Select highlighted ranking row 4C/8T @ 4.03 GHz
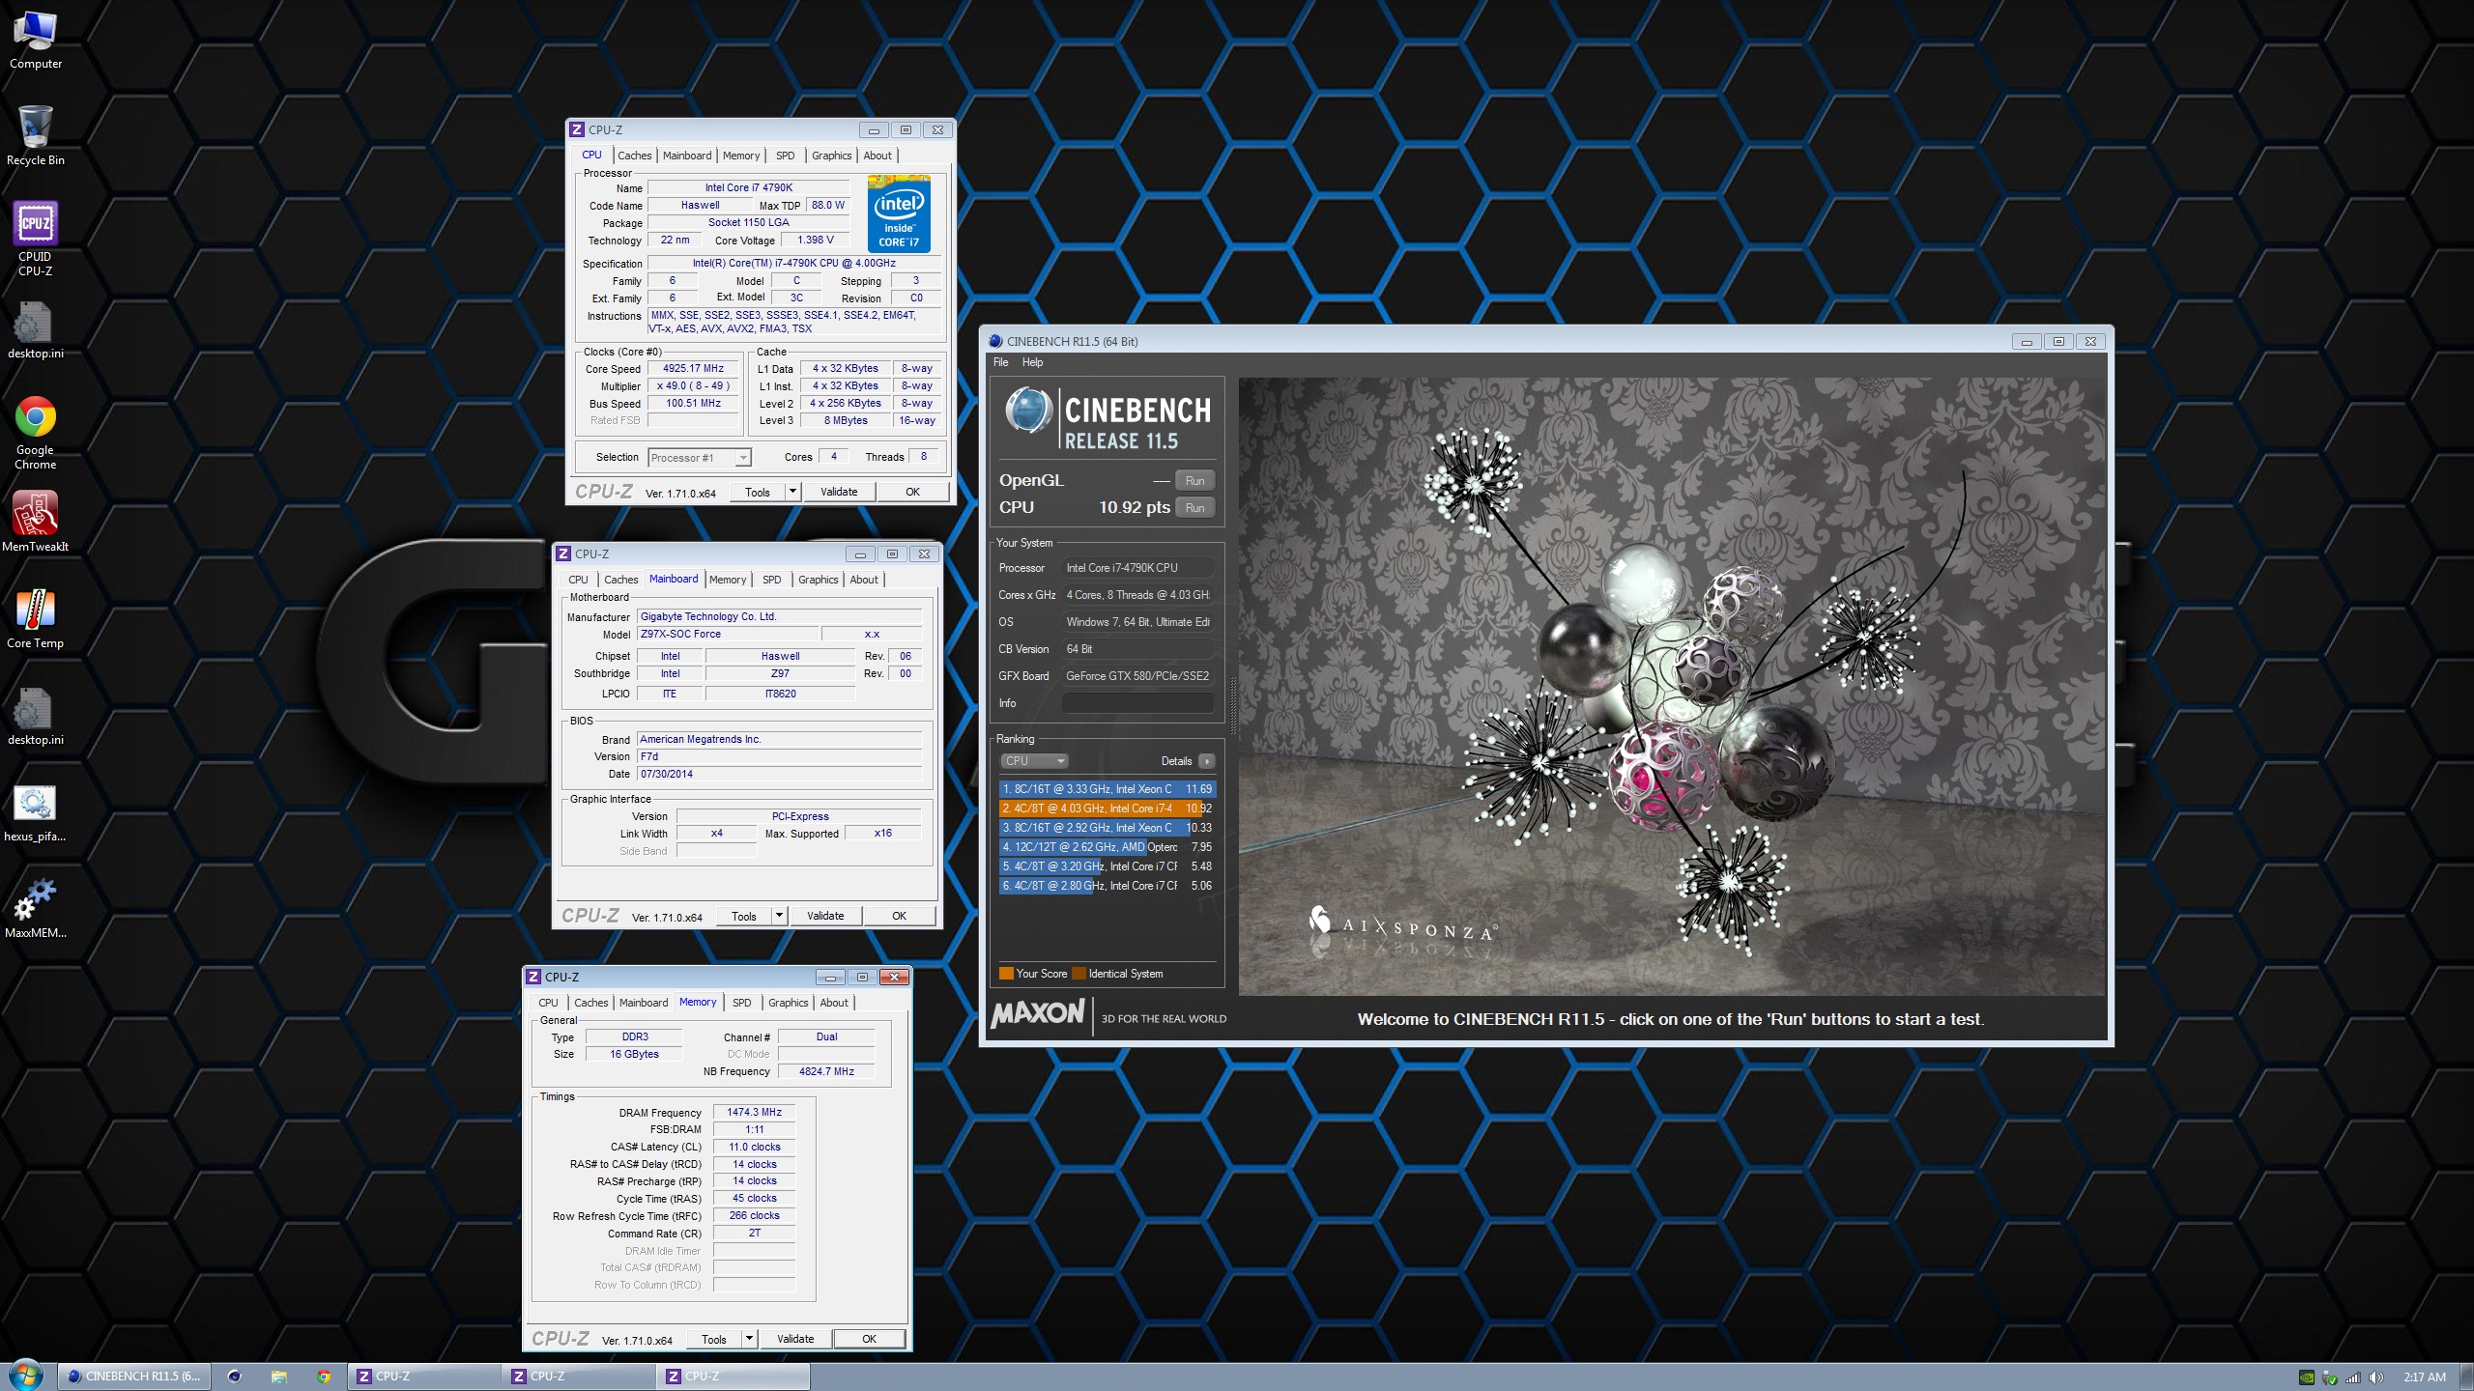 click(1108, 809)
